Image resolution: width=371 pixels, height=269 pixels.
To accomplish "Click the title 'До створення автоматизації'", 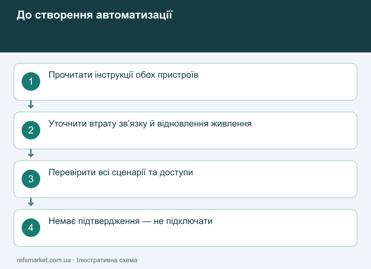I will tap(94, 15).
